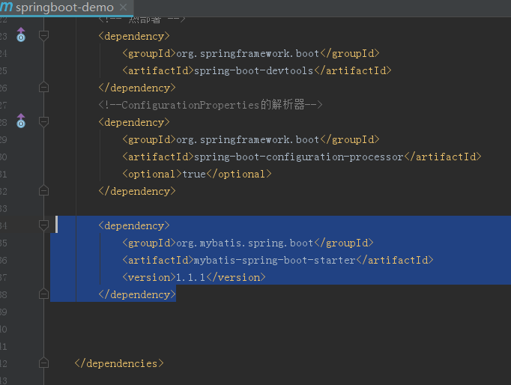Viewport: 511px width, 385px height.
Task: Click the optional true value
Action: tap(193, 174)
